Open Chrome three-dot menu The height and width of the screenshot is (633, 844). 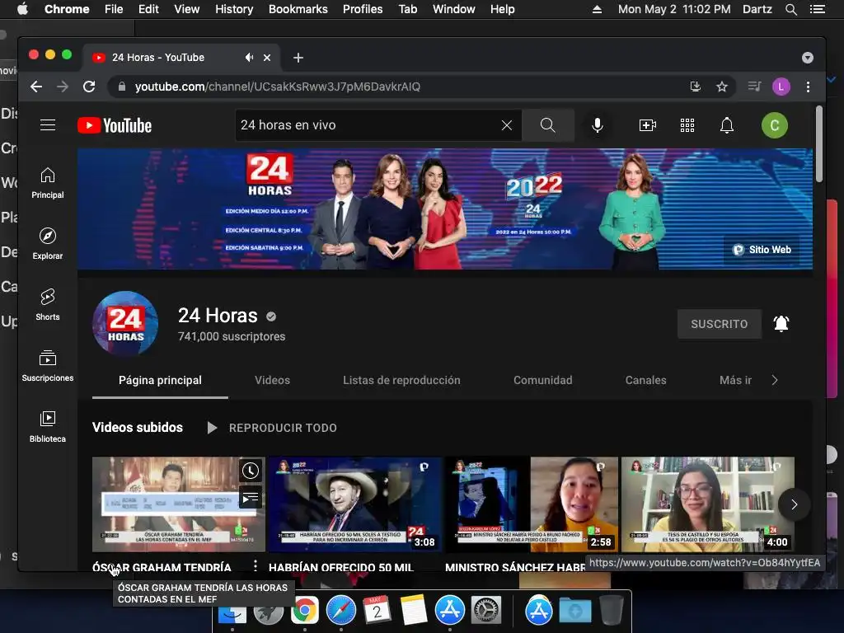(x=808, y=87)
